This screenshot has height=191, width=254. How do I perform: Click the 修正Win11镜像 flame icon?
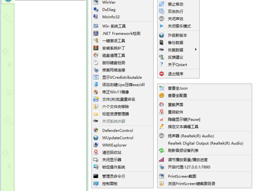coord(96,92)
